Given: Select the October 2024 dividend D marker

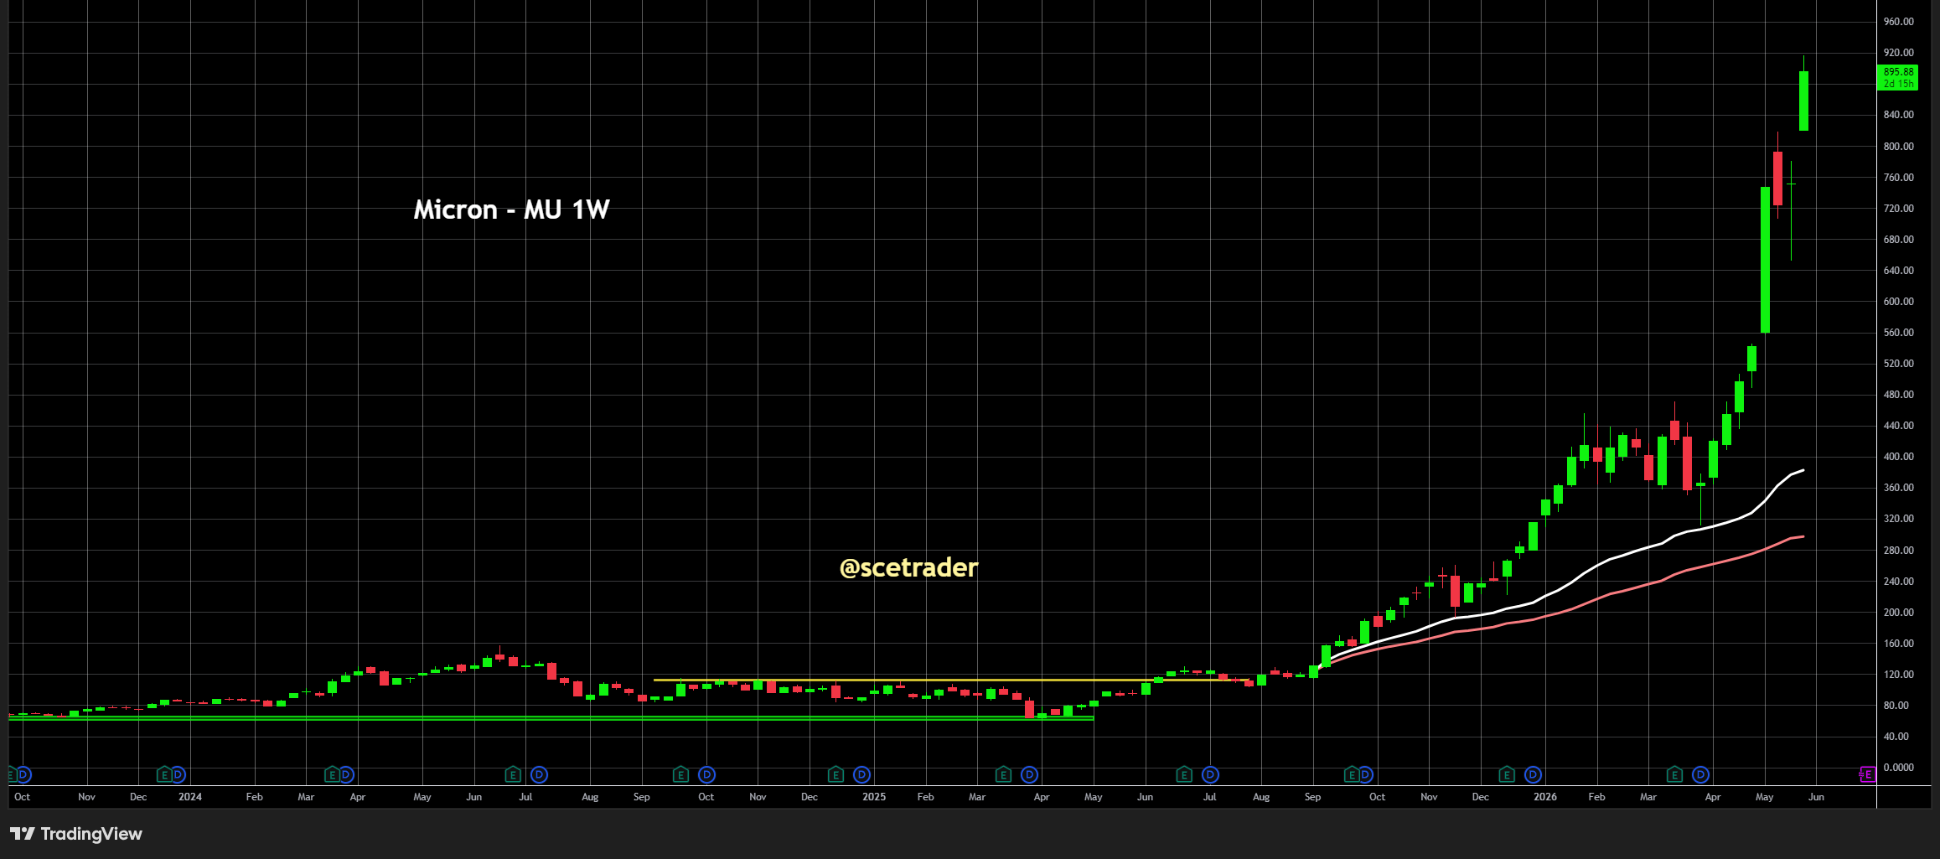Looking at the screenshot, I should 707,774.
